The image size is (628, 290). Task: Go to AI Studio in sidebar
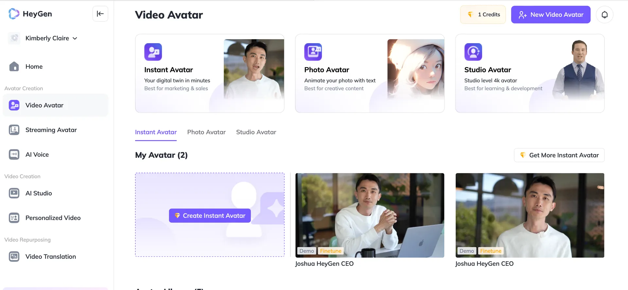coord(39,193)
